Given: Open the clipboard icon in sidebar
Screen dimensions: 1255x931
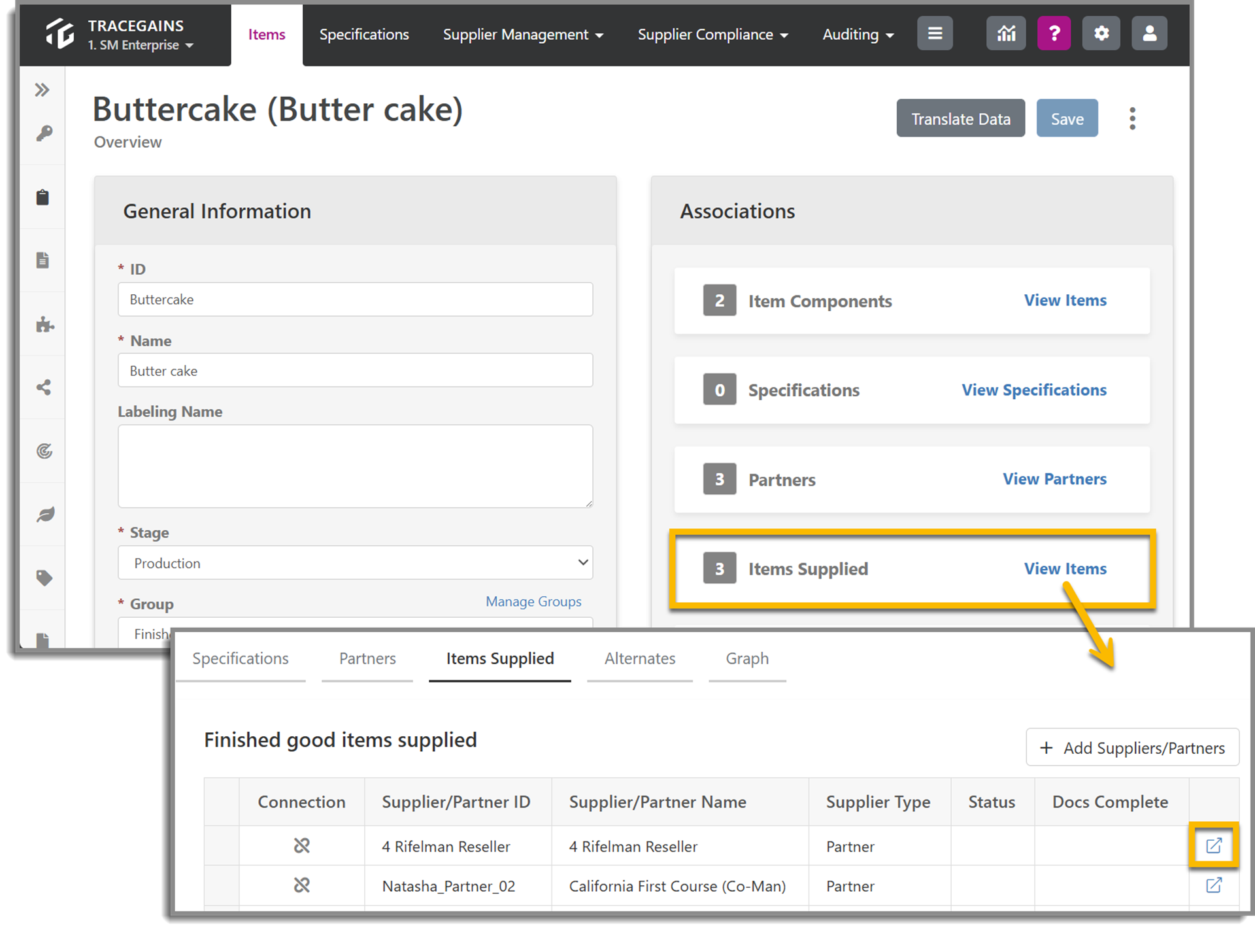Looking at the screenshot, I should [x=42, y=197].
